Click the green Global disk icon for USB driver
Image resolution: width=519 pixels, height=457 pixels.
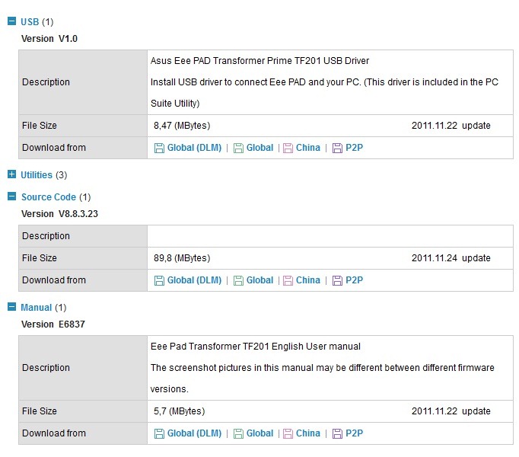238,148
